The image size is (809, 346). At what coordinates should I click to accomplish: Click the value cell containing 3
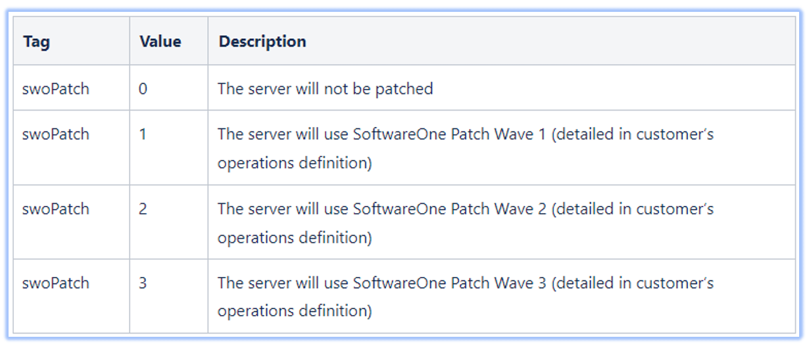point(143,284)
